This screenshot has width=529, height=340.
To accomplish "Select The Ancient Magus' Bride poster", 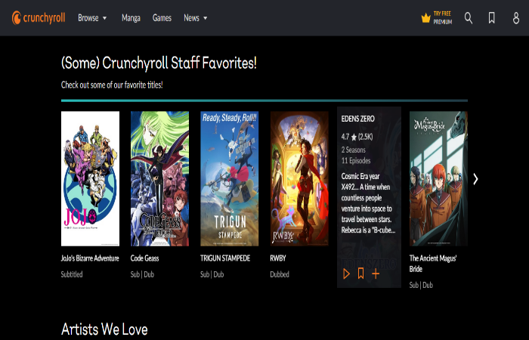I will pos(438,179).
